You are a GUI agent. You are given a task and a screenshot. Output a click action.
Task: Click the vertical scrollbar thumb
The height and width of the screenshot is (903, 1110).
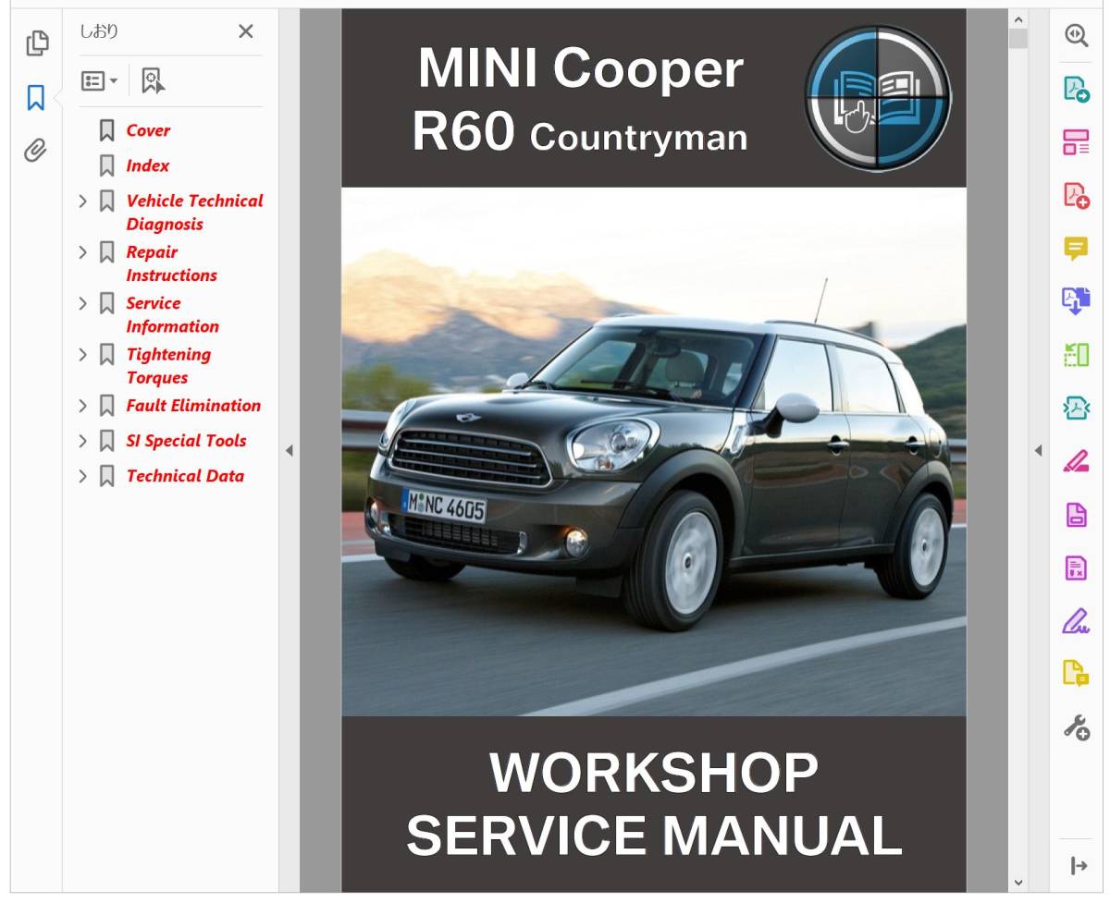pyautogui.click(x=1018, y=38)
